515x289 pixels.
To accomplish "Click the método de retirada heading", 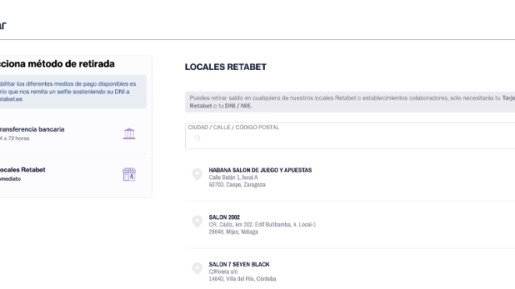I will coord(57,63).
